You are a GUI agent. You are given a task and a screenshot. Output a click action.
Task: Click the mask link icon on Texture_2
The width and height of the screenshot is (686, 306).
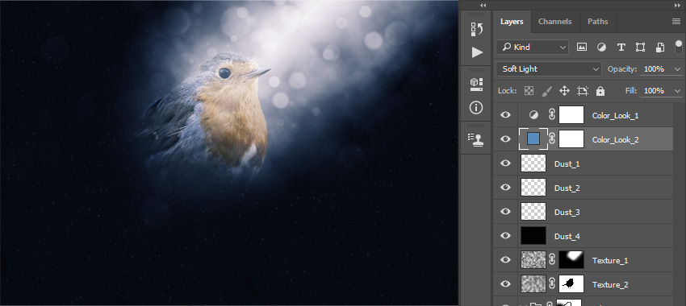coord(552,284)
